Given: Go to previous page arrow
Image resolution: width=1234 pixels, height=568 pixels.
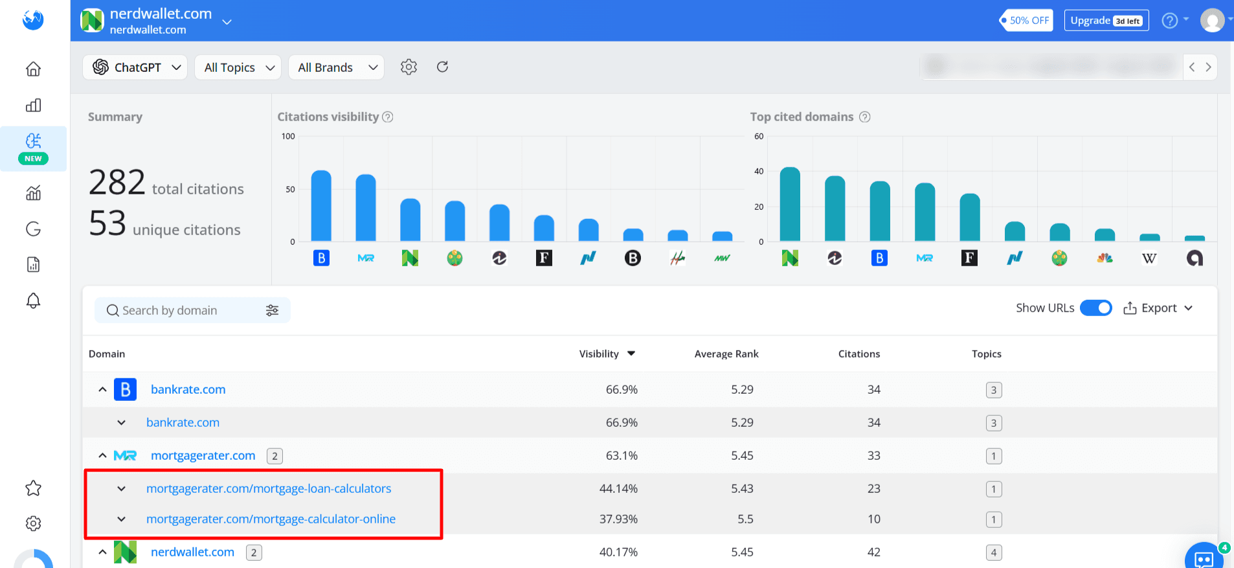Looking at the screenshot, I should (x=1192, y=67).
